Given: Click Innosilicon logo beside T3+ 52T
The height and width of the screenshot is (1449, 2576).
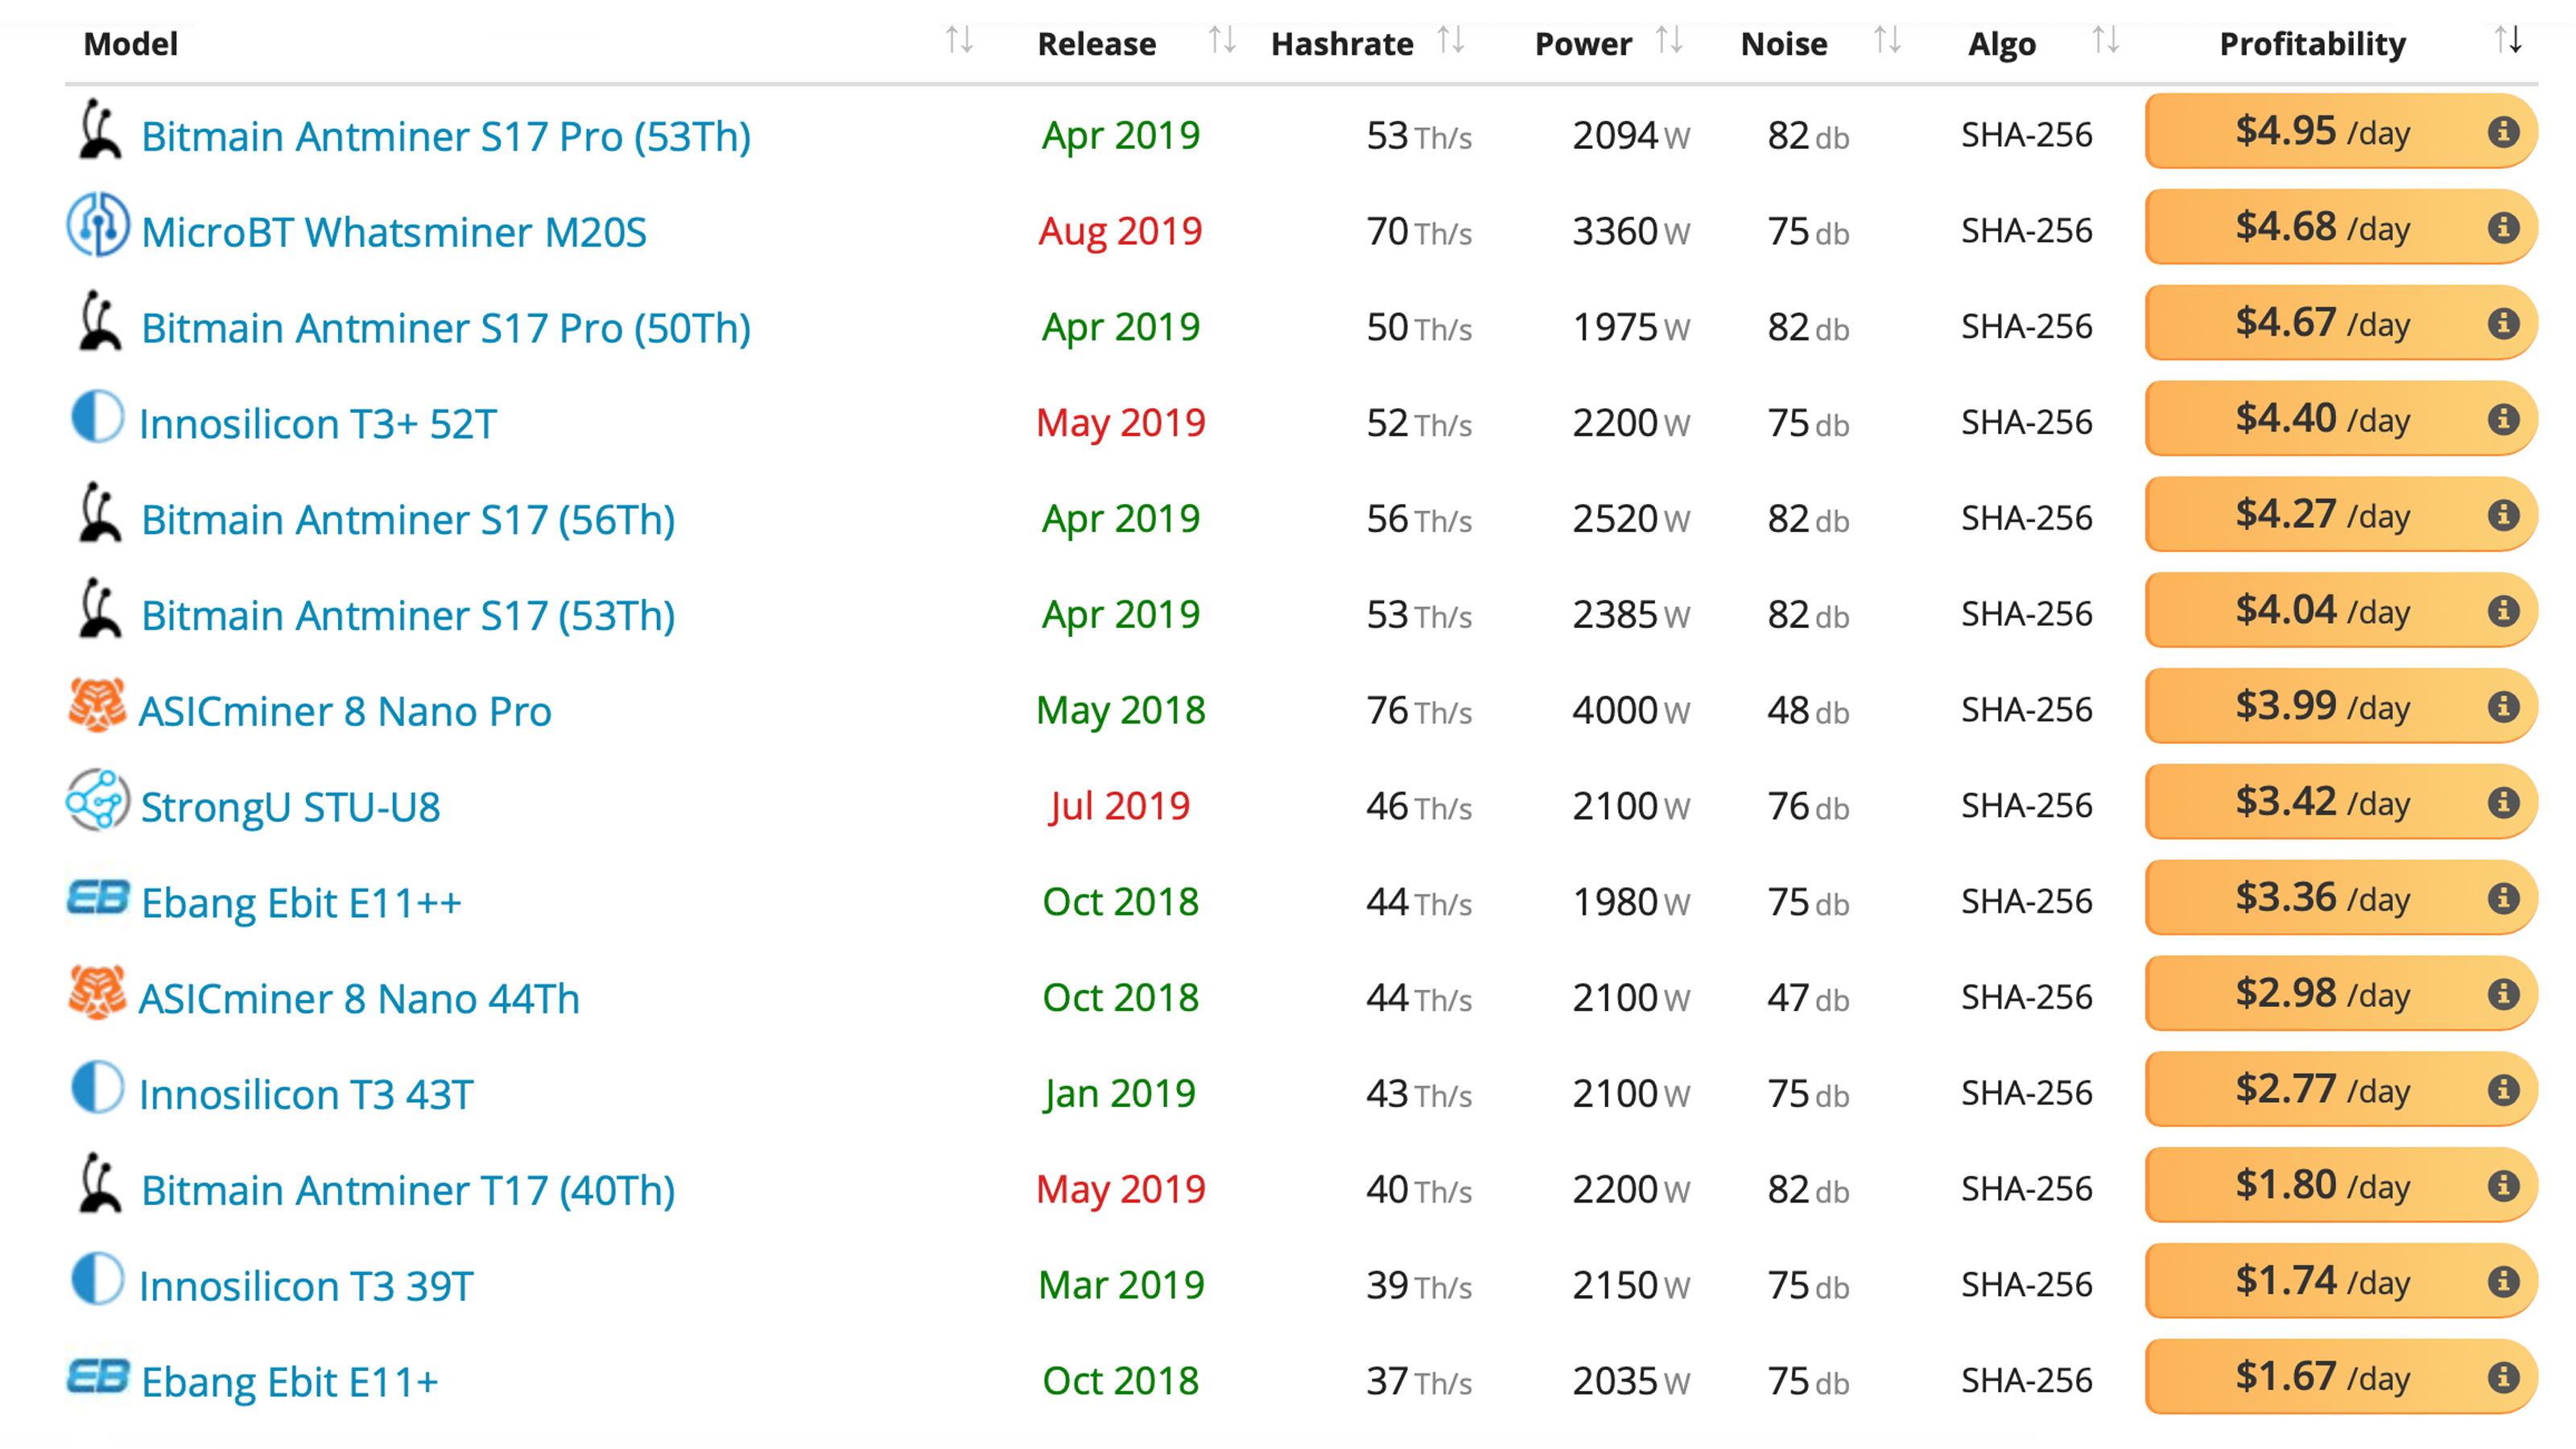Looking at the screenshot, I should coord(97,417).
